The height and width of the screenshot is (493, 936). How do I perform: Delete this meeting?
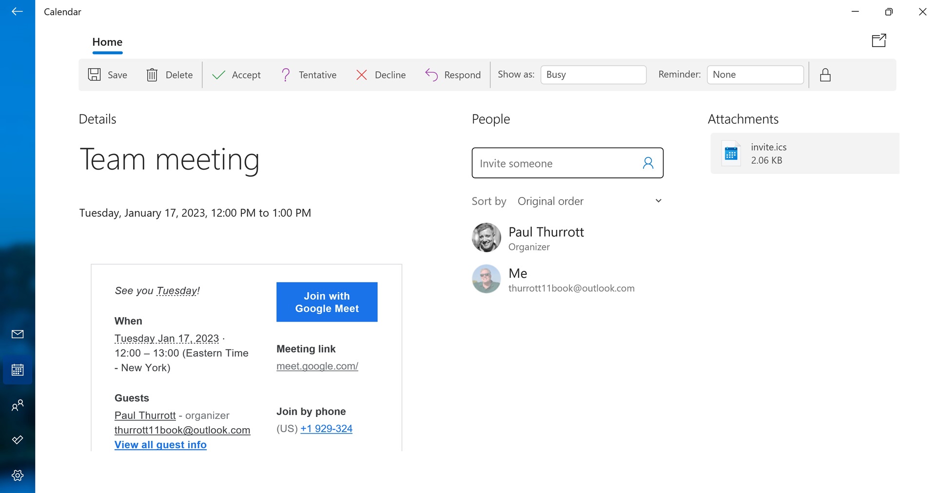click(x=170, y=75)
